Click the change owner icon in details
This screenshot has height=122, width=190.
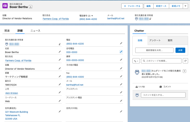tap(60, 44)
